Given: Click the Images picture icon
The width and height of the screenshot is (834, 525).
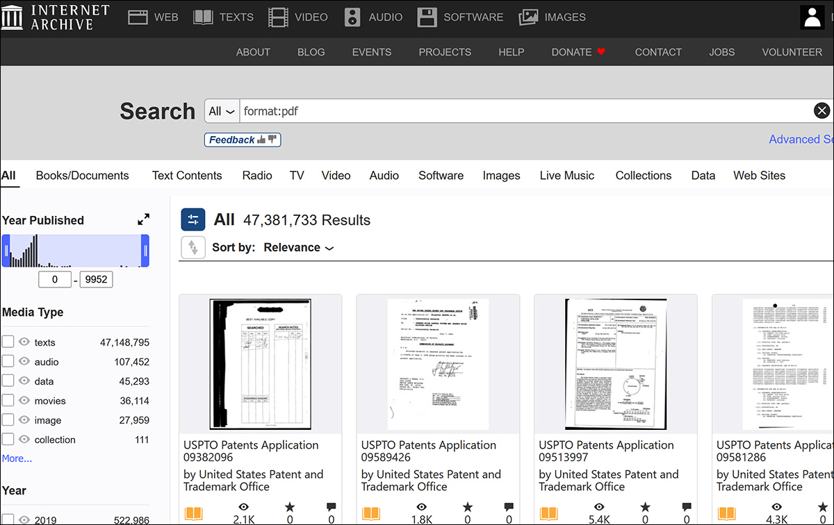Looking at the screenshot, I should tap(528, 17).
